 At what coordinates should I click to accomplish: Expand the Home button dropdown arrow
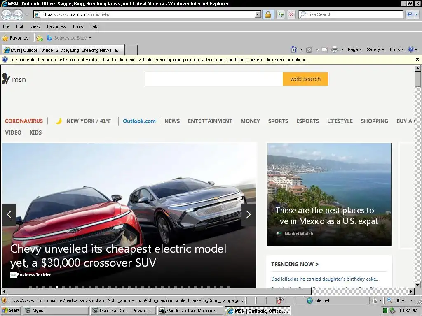[x=302, y=49]
